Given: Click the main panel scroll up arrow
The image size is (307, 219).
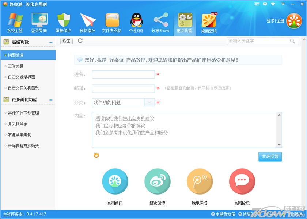Looking at the screenshot, I should (x=304, y=39).
